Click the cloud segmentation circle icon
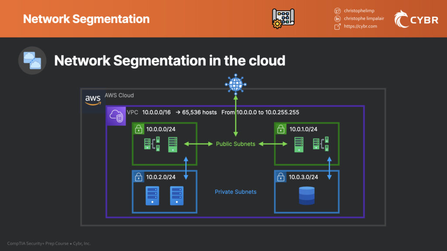 tap(32, 60)
